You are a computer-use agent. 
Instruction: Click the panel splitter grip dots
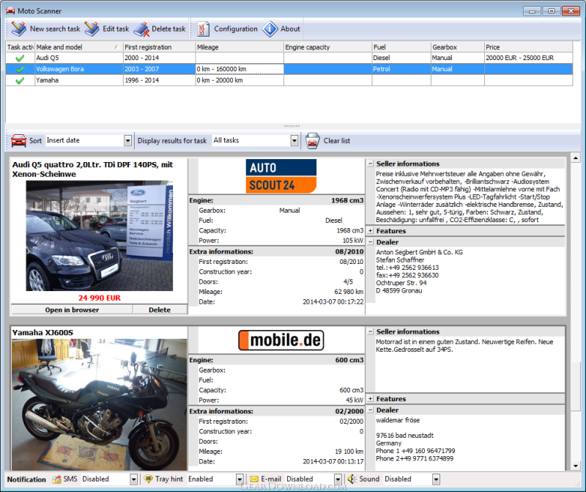(x=292, y=126)
